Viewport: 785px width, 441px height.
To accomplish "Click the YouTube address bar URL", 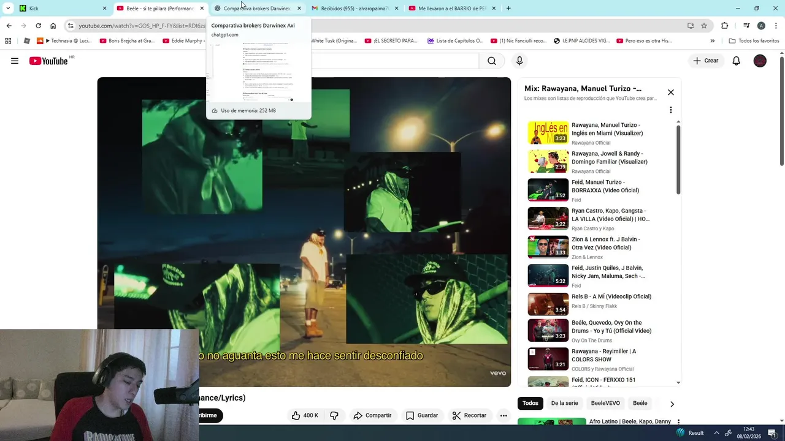I will pyautogui.click(x=142, y=26).
